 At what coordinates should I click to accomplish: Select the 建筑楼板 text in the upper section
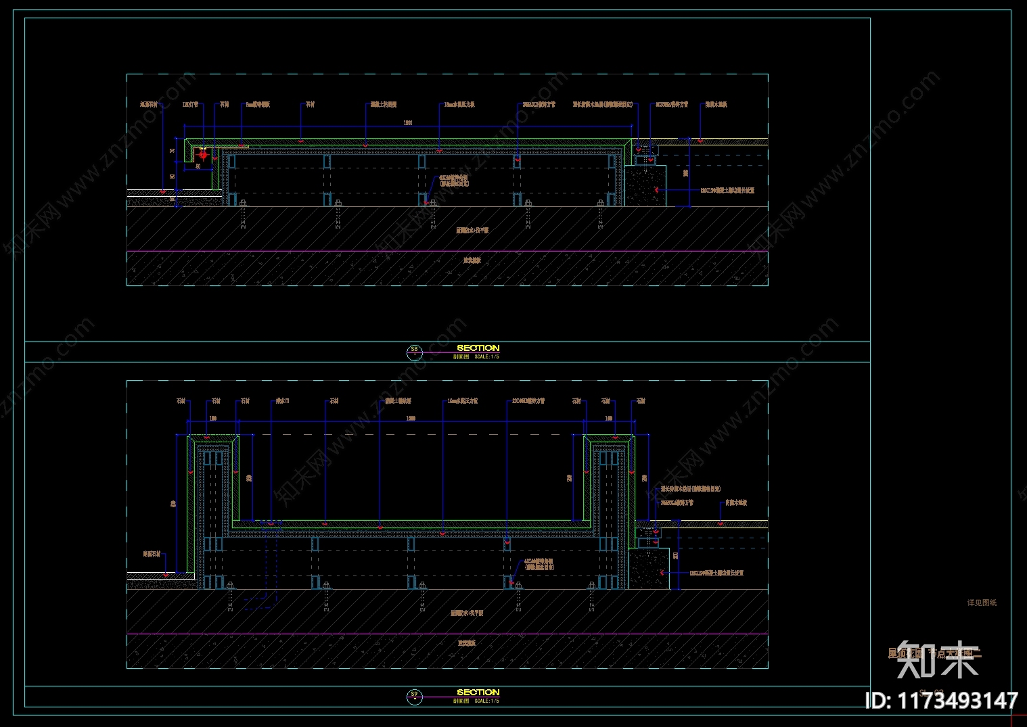click(x=472, y=260)
